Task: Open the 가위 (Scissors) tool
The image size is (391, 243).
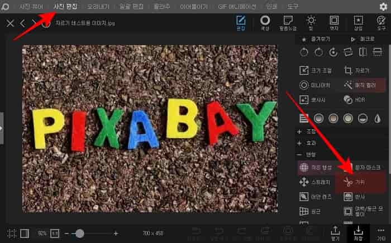Action: (x=354, y=183)
